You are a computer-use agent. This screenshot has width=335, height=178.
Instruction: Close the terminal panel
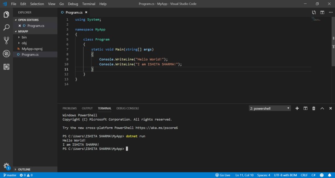tap(330, 108)
